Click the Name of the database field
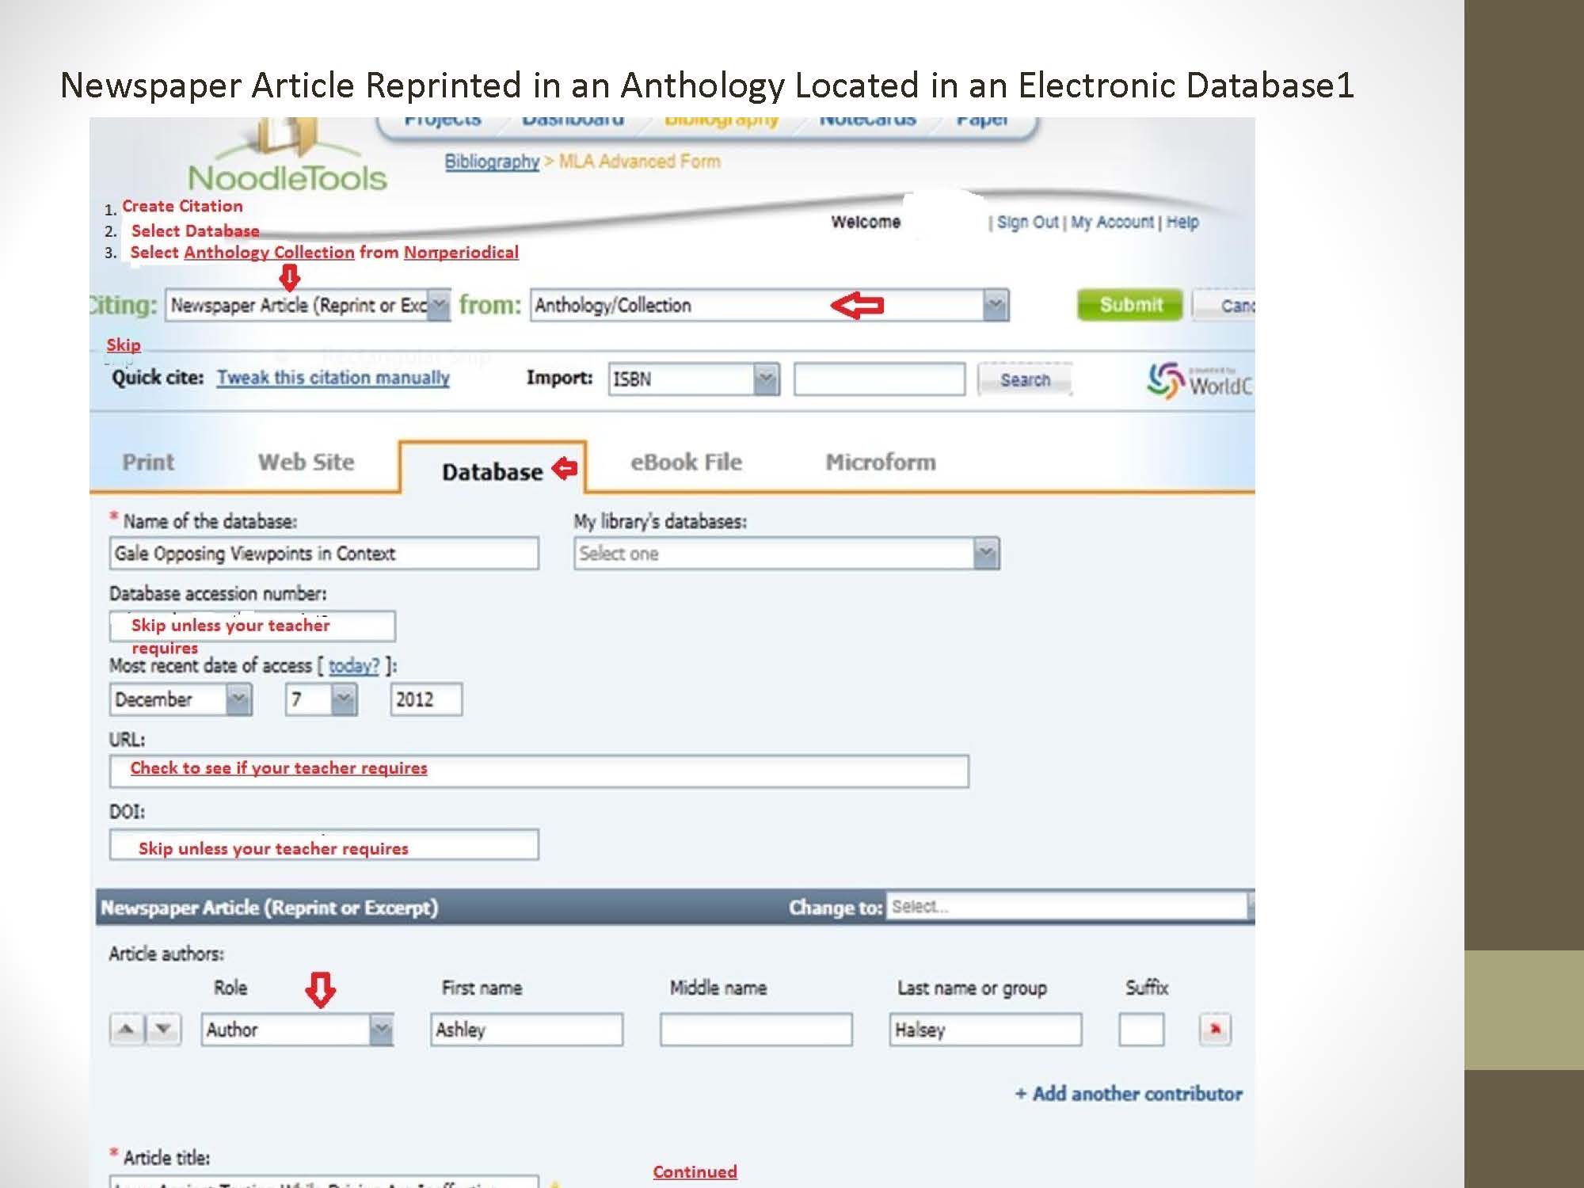Viewport: 1584px width, 1188px height. point(323,554)
